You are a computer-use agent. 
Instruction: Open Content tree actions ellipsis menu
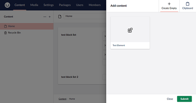(x=45, y=17)
